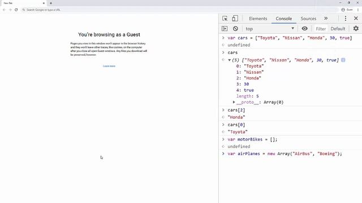
Task: Open a new browser tab
Action: [51, 3]
